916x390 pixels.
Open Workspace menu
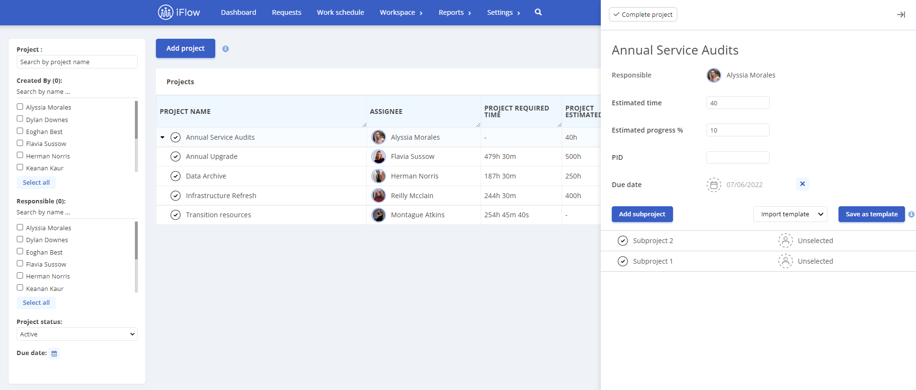point(401,12)
